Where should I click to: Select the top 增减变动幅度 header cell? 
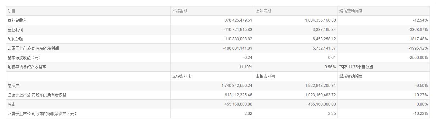pyautogui.click(x=351, y=11)
